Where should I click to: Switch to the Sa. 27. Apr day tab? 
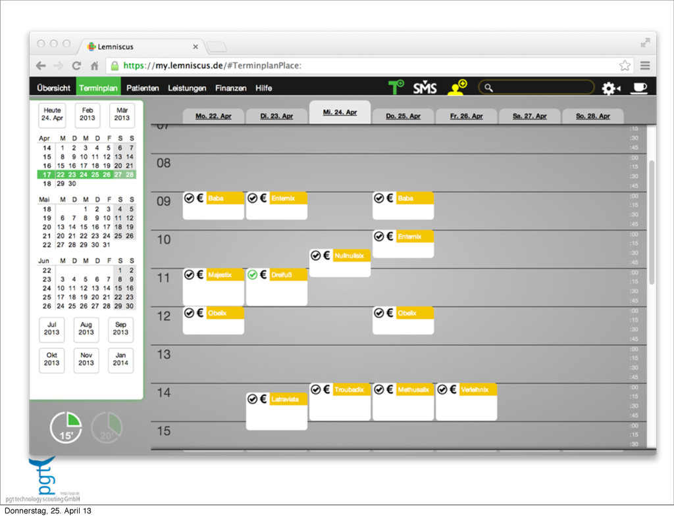point(530,116)
